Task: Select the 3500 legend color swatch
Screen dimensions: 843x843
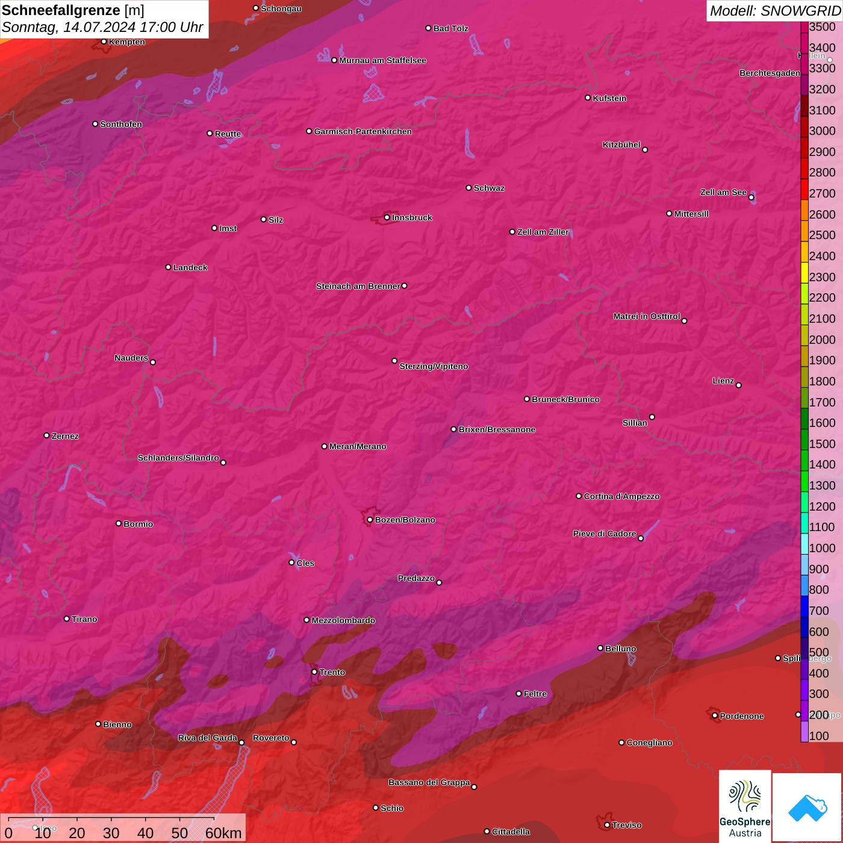Action: 804,27
